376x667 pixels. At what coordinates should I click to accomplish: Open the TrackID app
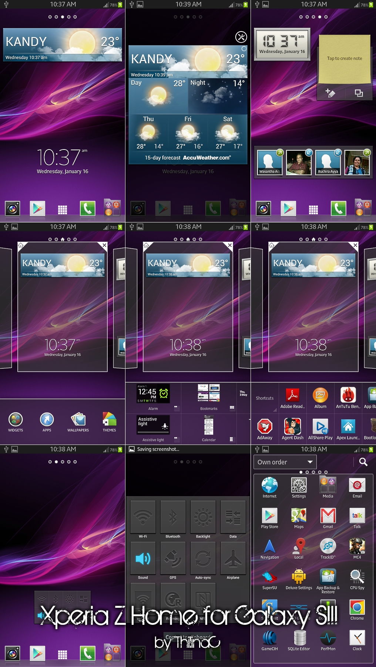(328, 548)
